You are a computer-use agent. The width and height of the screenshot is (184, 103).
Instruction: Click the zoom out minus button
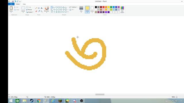177,97
